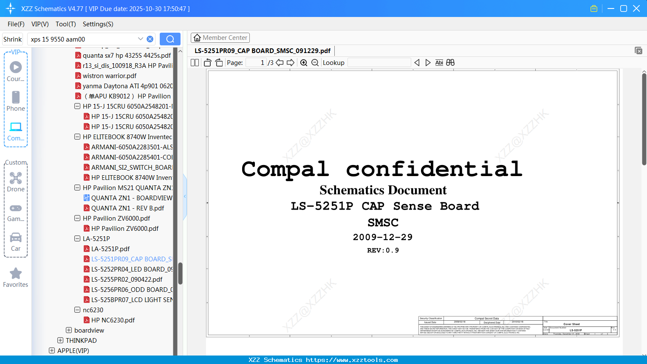Rotate page clockwise
The width and height of the screenshot is (647, 364).
[x=219, y=63]
